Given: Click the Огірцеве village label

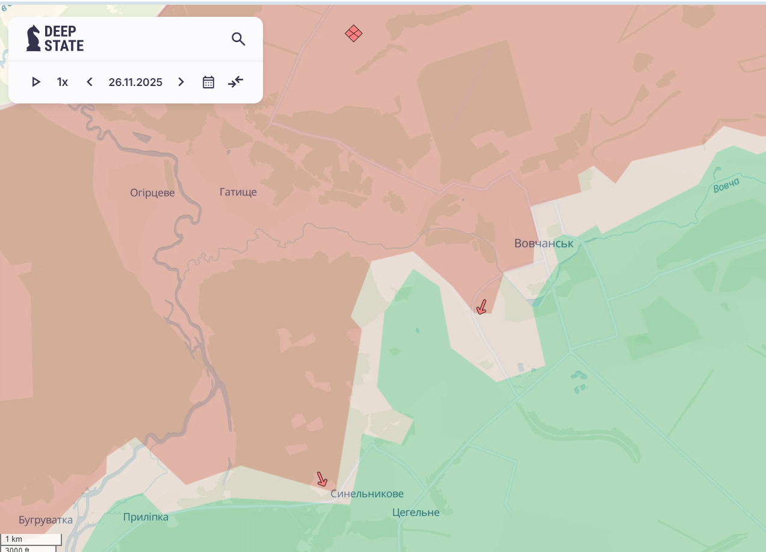Looking at the screenshot, I should [152, 193].
